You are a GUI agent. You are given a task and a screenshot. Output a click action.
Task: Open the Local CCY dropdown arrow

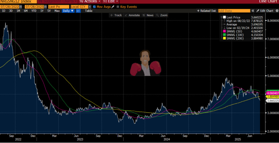click(x=90, y=7)
